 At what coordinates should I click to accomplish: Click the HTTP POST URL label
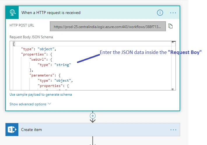point(22,25)
